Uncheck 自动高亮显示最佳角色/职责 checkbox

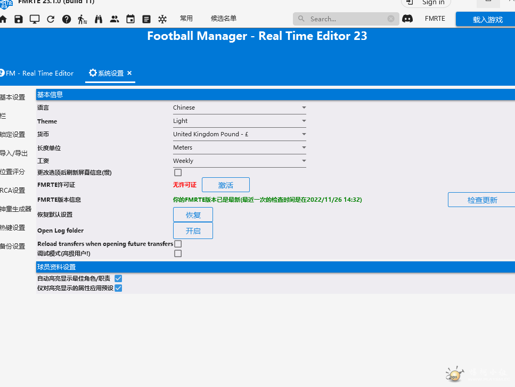pyautogui.click(x=118, y=278)
